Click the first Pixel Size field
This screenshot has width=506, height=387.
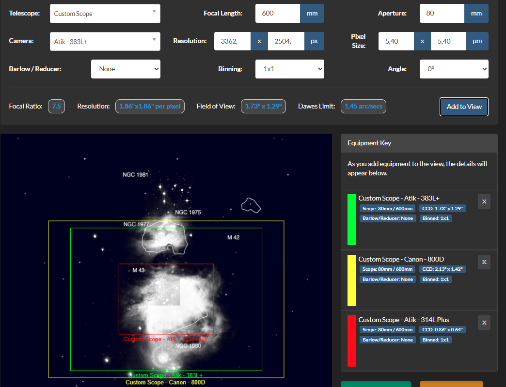(396, 41)
